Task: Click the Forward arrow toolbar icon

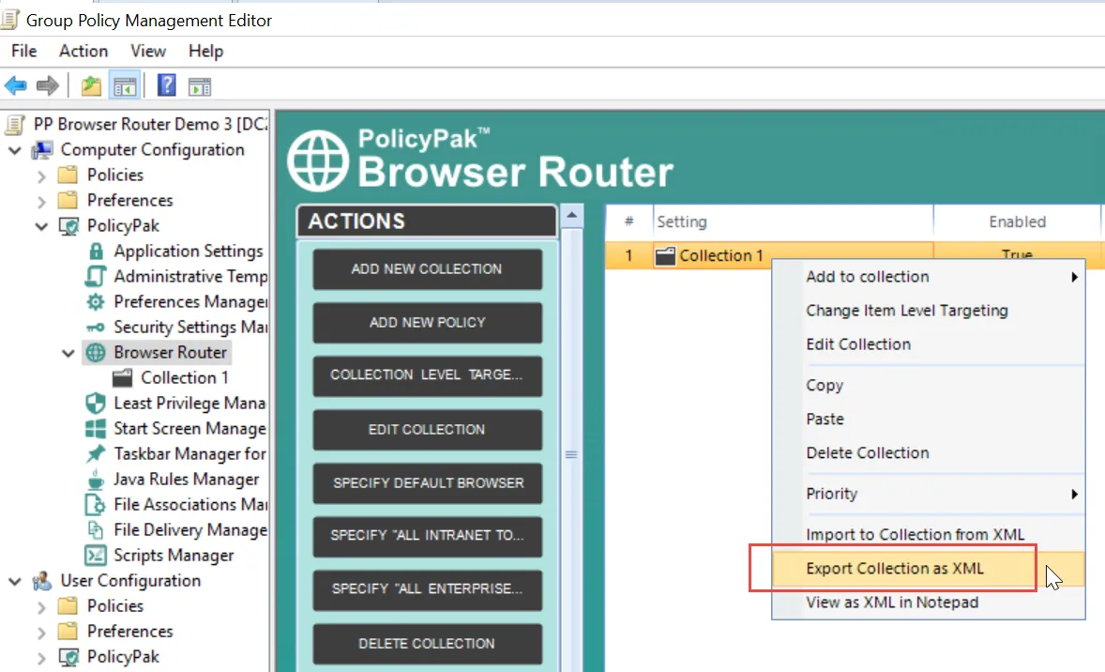Action: click(47, 86)
